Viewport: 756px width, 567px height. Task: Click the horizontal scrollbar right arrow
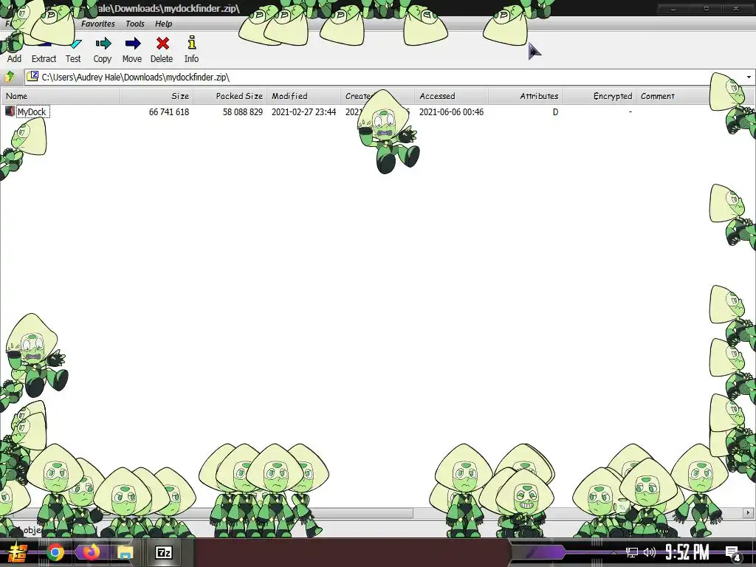pyautogui.click(x=749, y=512)
